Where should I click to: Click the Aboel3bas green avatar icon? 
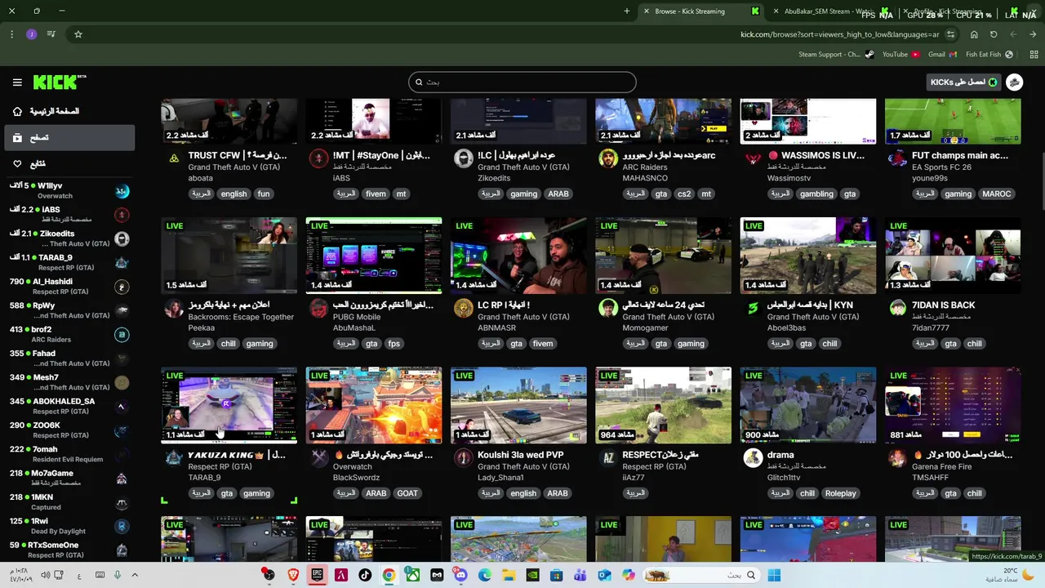tap(753, 308)
